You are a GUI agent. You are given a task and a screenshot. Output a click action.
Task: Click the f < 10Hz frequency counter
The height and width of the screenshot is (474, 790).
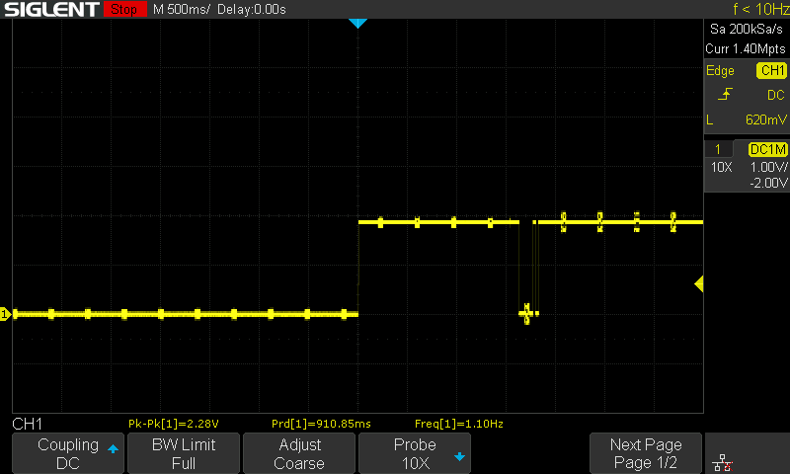(760, 9)
